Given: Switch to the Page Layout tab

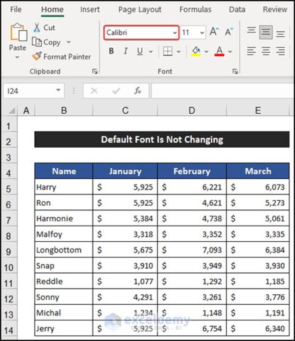Looking at the screenshot, I should point(140,9).
